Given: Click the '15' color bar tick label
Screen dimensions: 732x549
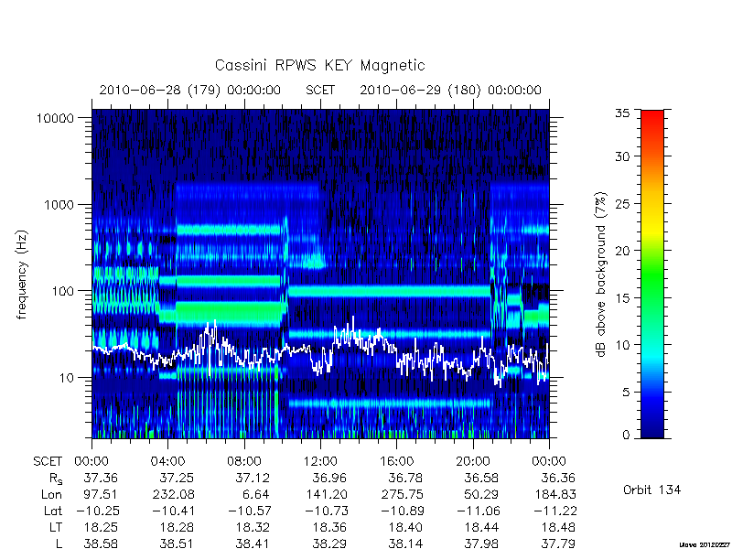Looking at the screenshot, I should click(622, 298).
